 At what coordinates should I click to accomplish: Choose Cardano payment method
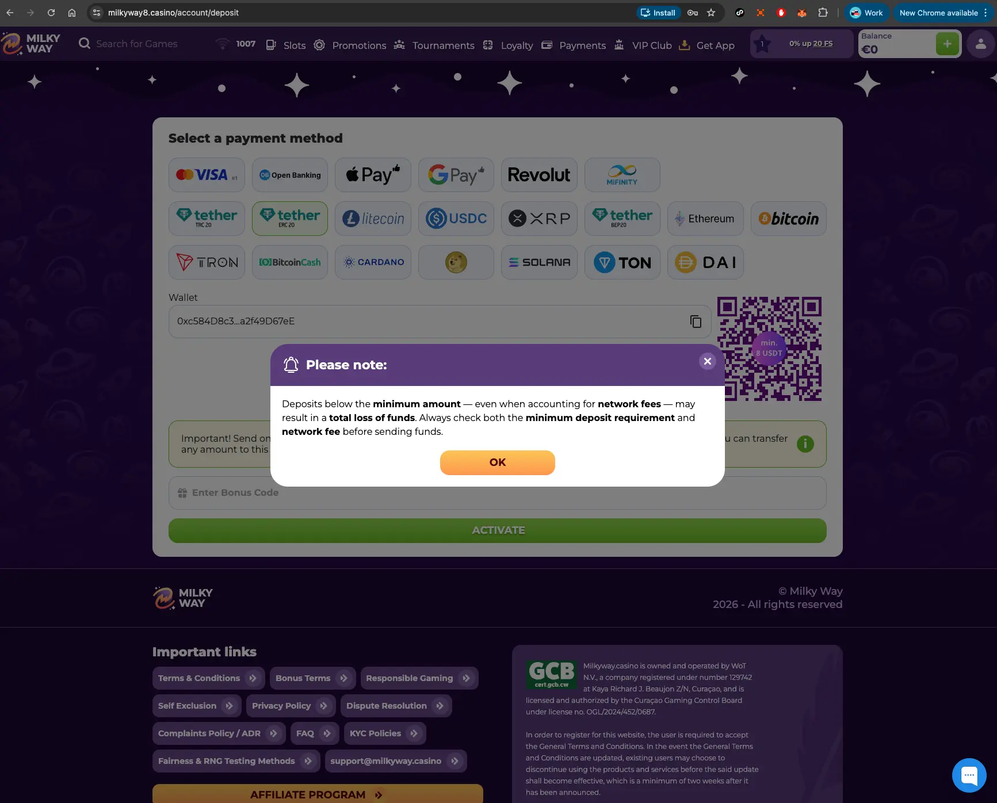click(x=373, y=262)
